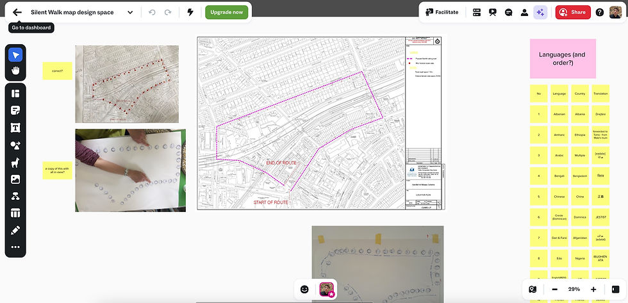Open the diagram frameworks tool
628x303 pixels.
click(x=15, y=196)
